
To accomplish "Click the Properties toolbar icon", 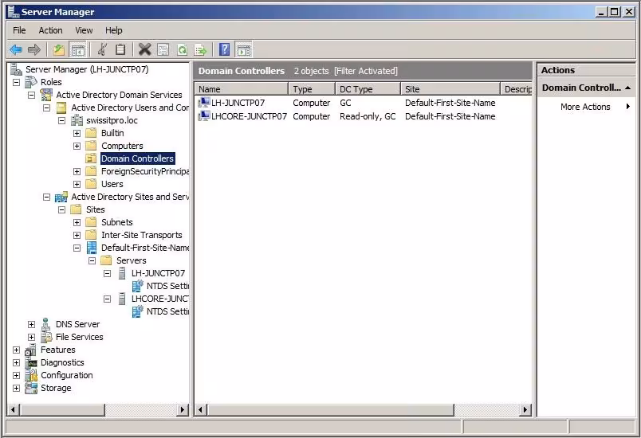I will click(x=163, y=49).
